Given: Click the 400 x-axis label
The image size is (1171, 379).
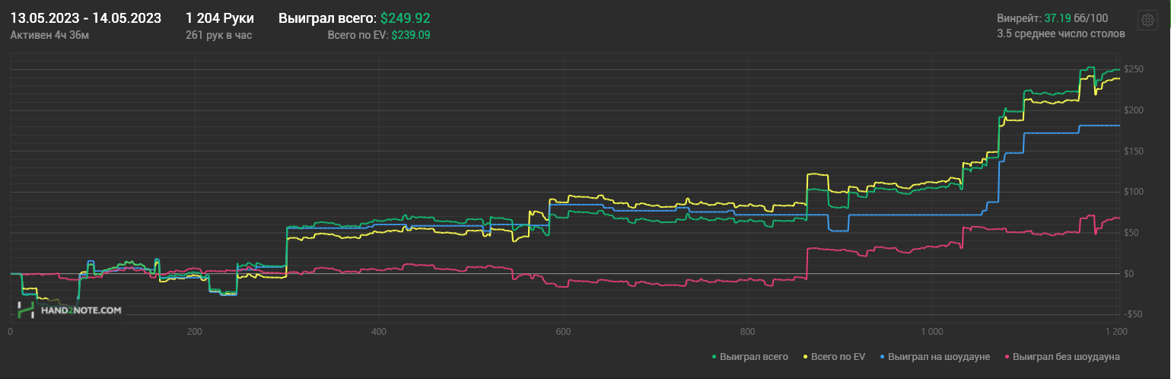Looking at the screenshot, I should pos(379,332).
